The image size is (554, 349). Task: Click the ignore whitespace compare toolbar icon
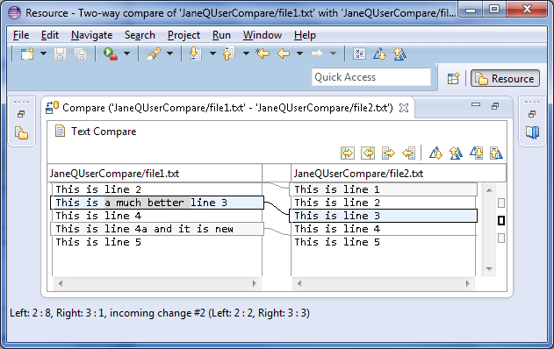pos(359,54)
